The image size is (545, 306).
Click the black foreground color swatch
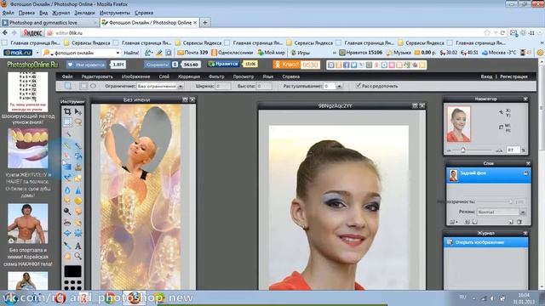coord(72,271)
